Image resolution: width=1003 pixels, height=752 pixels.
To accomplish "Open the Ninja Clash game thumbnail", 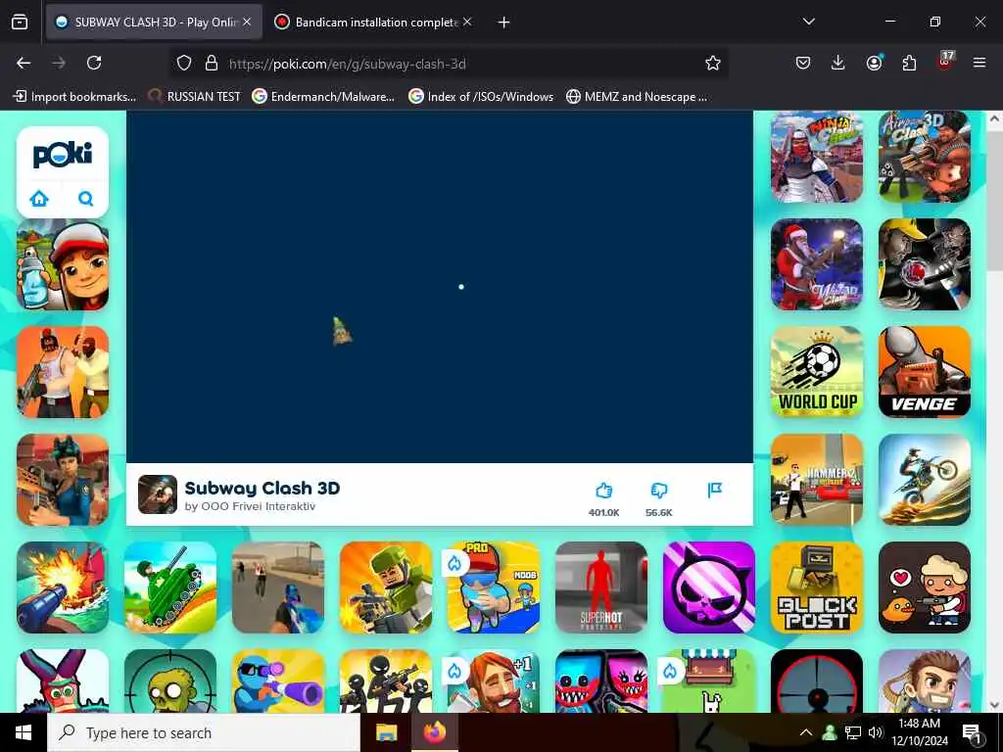I will (x=817, y=157).
